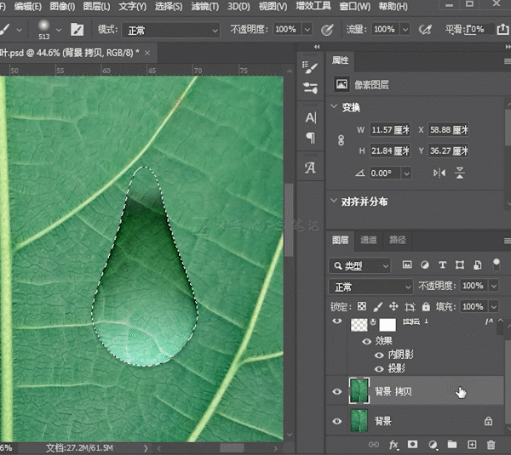Click the link width and height icon
511x455 pixels.
point(341,140)
